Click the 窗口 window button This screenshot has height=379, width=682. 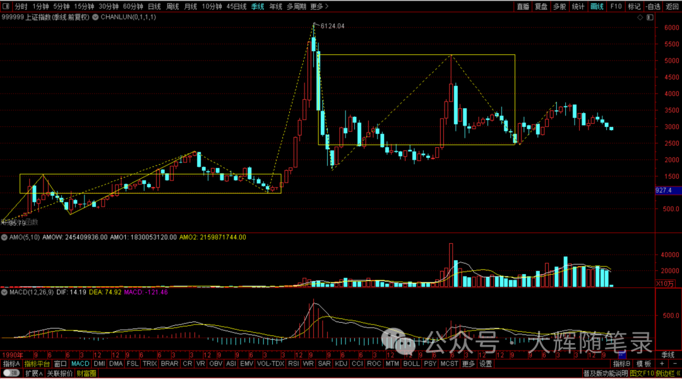(60, 364)
